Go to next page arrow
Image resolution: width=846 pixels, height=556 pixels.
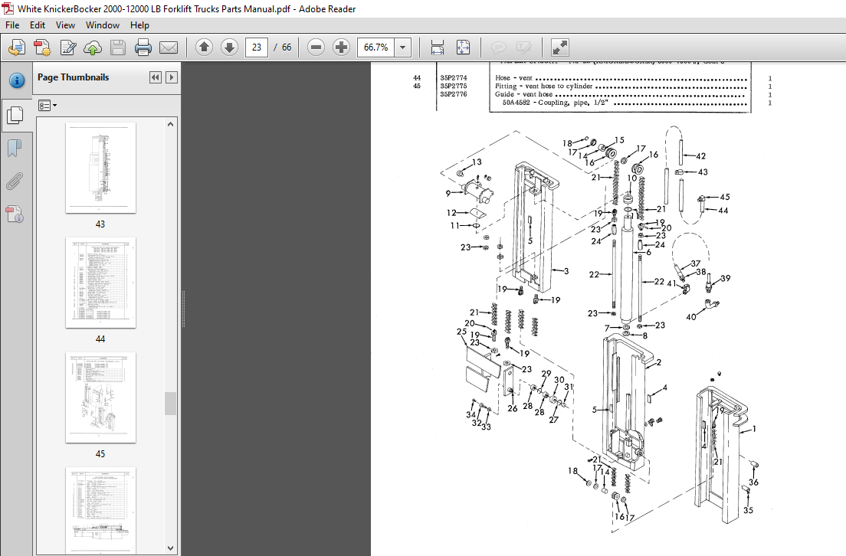[229, 47]
